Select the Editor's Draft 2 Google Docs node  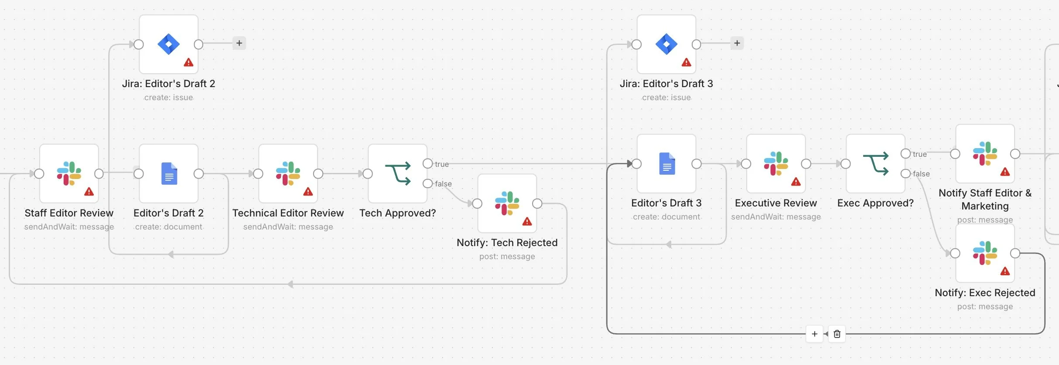[x=169, y=173]
